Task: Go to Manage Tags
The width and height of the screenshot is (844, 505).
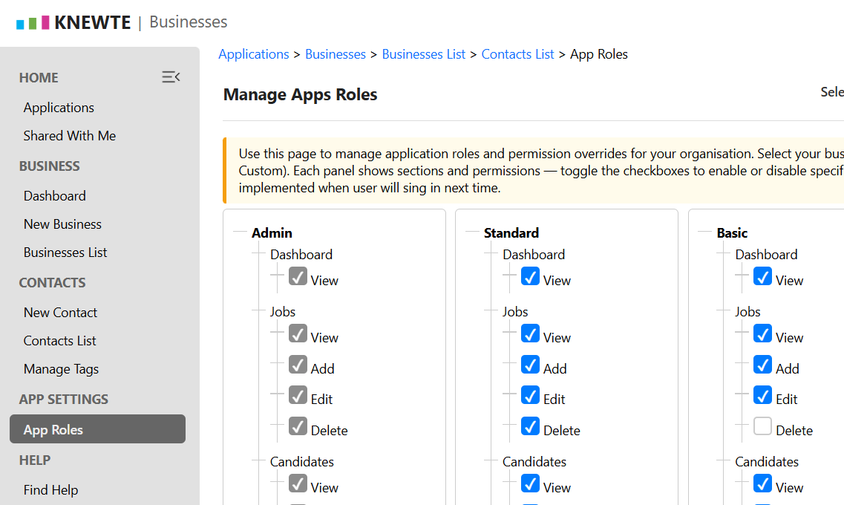Action: (62, 368)
